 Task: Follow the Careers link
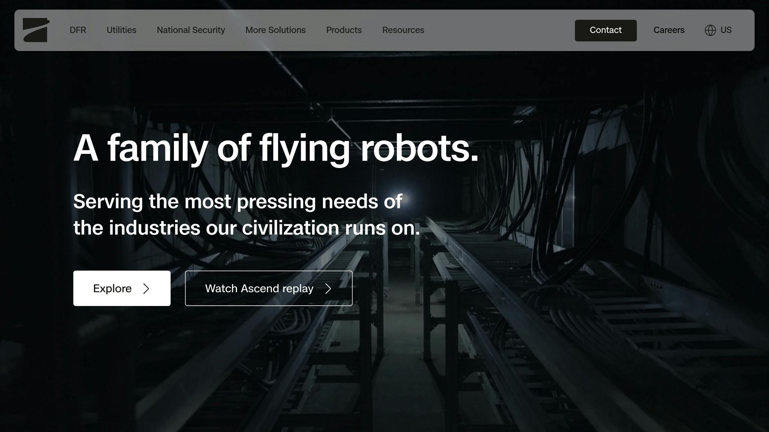[668, 30]
